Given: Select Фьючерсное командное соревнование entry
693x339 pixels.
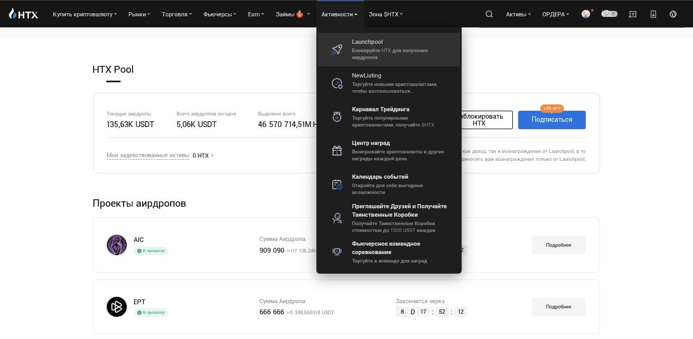Looking at the screenshot, I should [x=389, y=252].
